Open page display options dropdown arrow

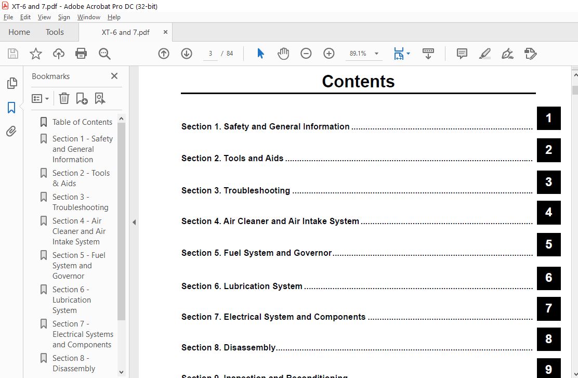pos(409,54)
